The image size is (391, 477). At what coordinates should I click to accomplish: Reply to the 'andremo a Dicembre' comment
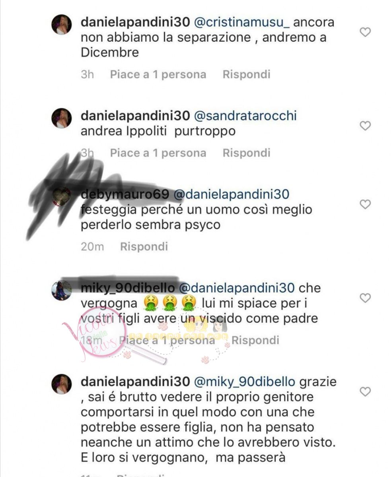coord(246,74)
